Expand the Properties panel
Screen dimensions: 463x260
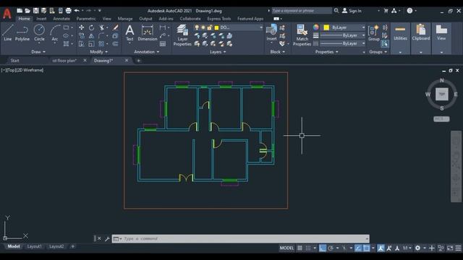(x=326, y=52)
